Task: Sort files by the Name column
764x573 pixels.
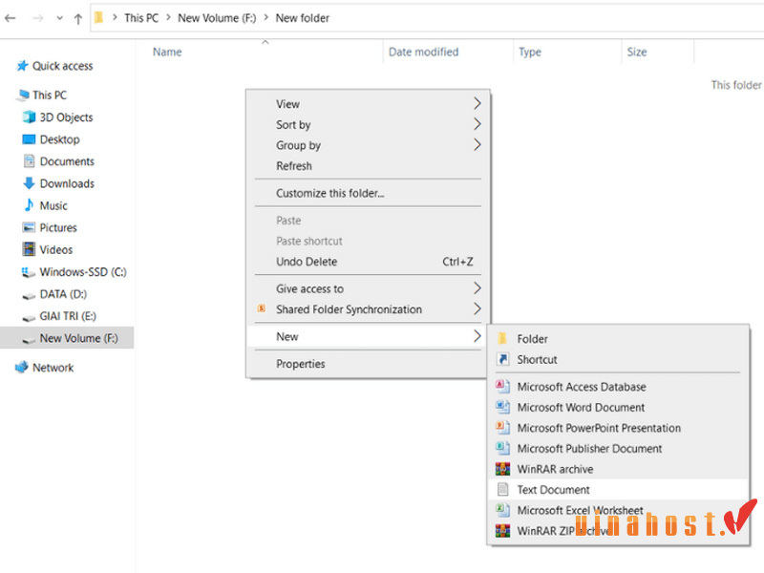Action: coord(167,53)
